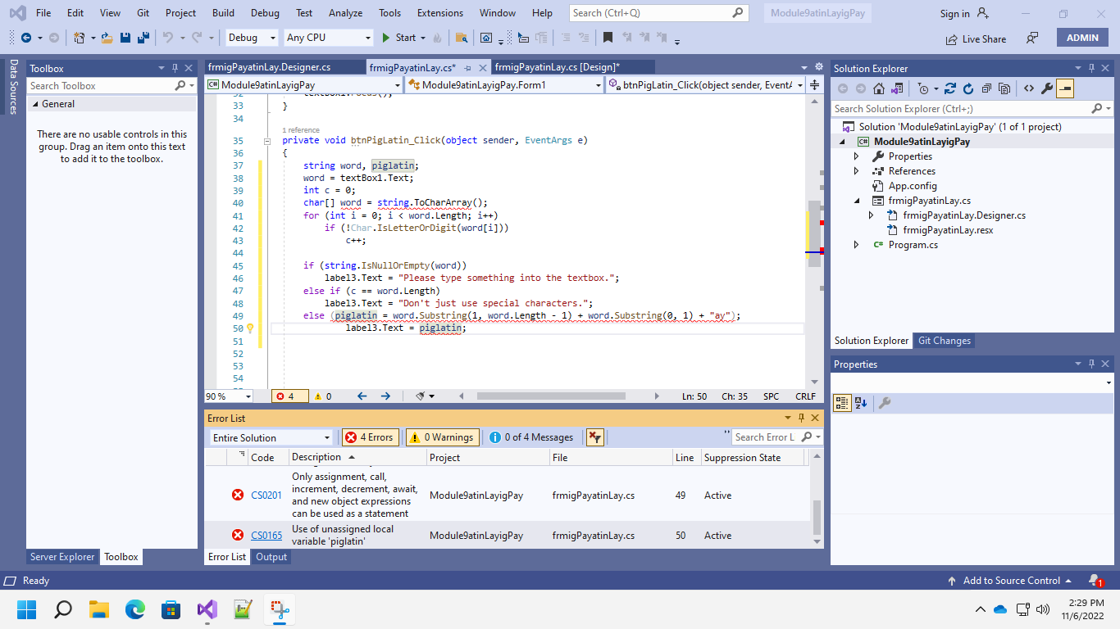Open the Entire Solution scope dropdown
Screen dimensions: 1120x629
point(271,437)
